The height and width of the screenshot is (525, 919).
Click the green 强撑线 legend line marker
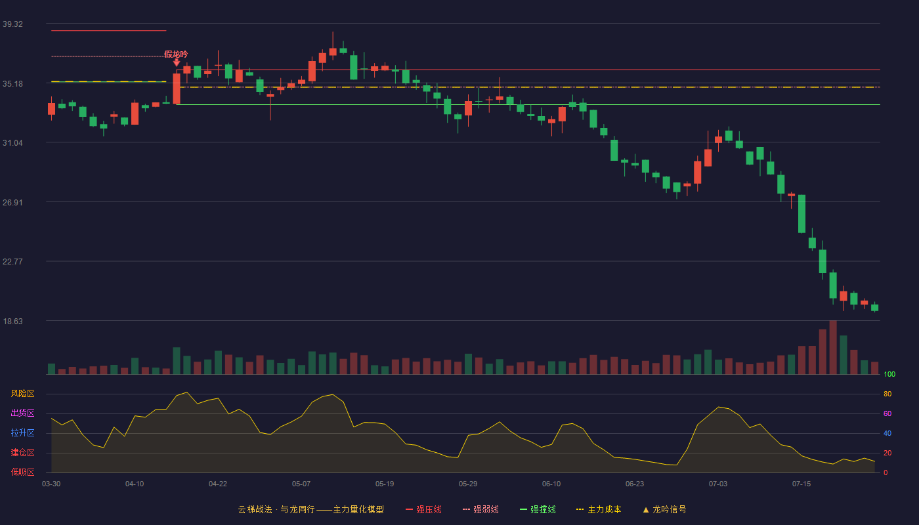coord(523,509)
